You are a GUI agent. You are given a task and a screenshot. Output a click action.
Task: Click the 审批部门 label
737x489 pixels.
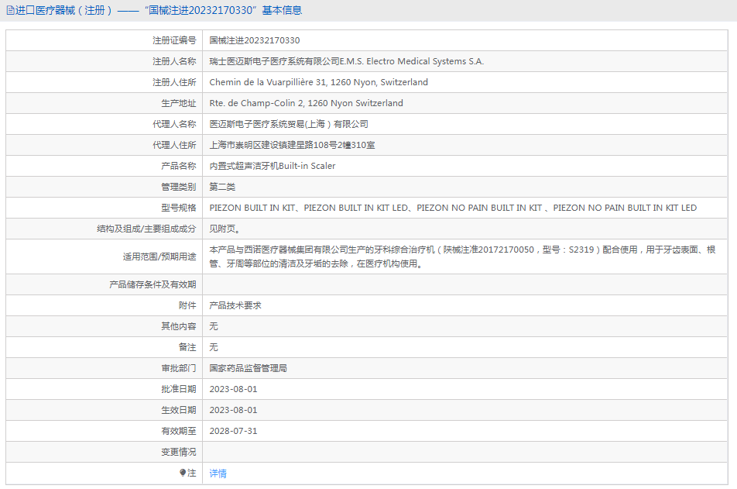pos(179,368)
